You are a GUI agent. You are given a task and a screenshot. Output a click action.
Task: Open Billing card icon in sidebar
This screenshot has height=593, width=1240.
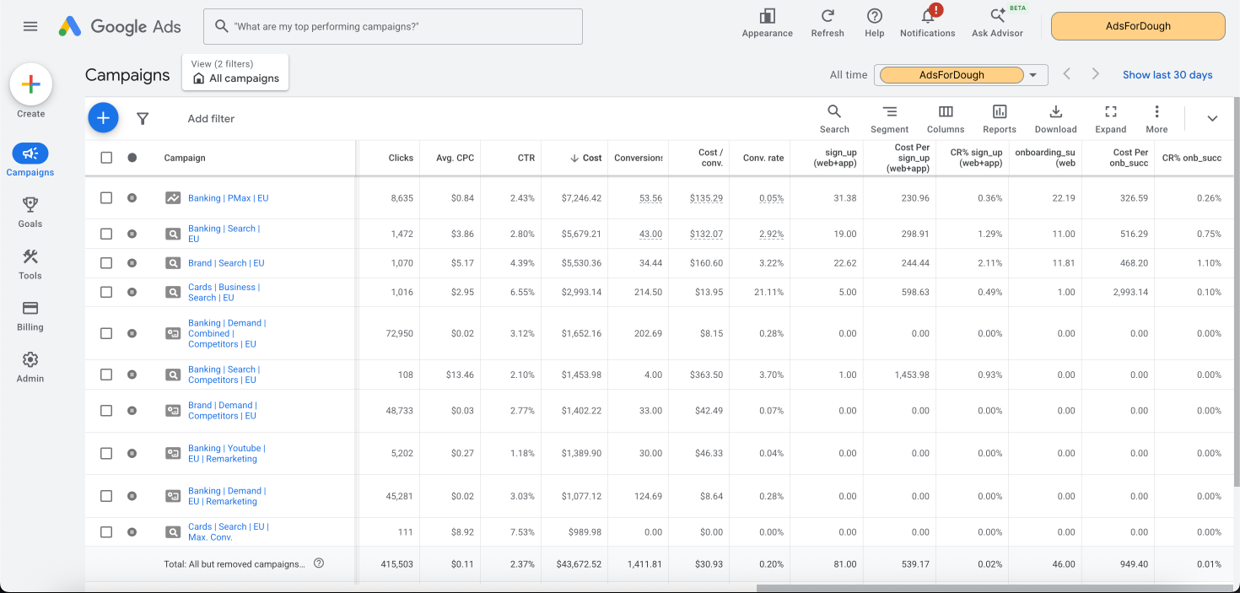pos(30,308)
